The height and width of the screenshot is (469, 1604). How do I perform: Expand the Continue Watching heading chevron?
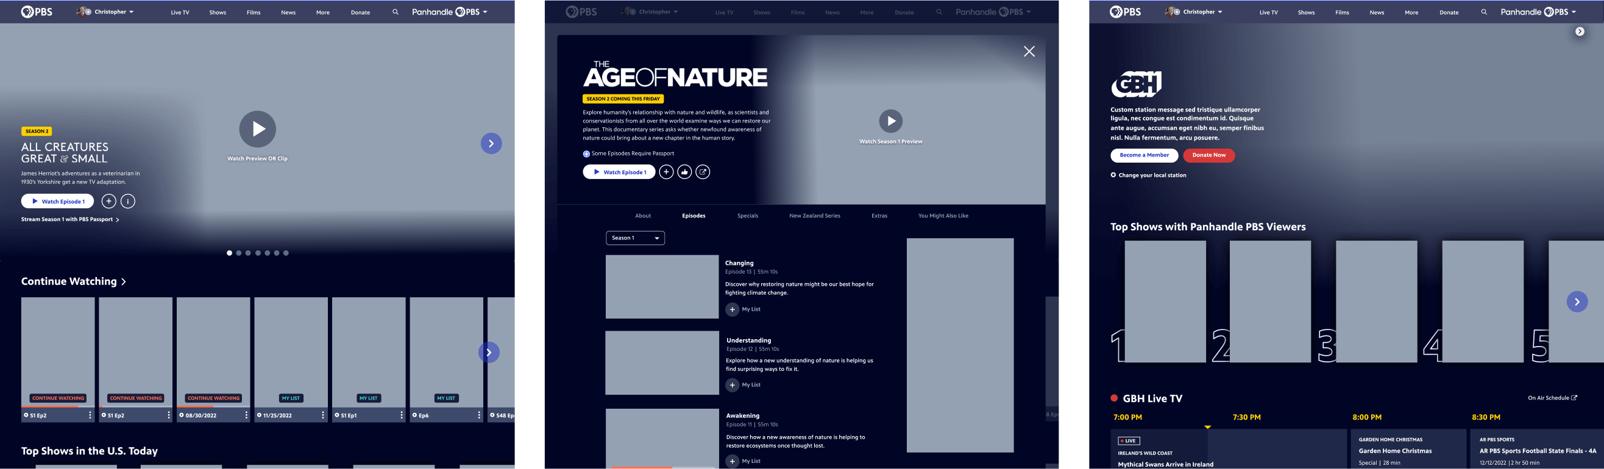pyautogui.click(x=123, y=282)
